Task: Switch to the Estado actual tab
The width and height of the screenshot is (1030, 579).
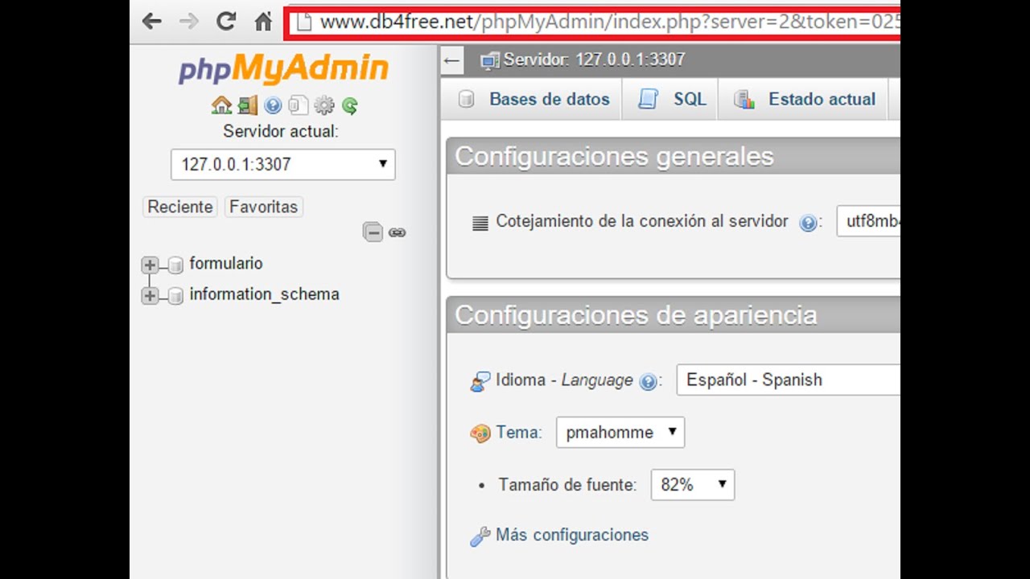Action: [804, 99]
